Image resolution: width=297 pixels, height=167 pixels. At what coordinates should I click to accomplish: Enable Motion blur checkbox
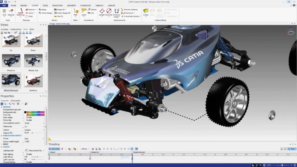[26, 120]
